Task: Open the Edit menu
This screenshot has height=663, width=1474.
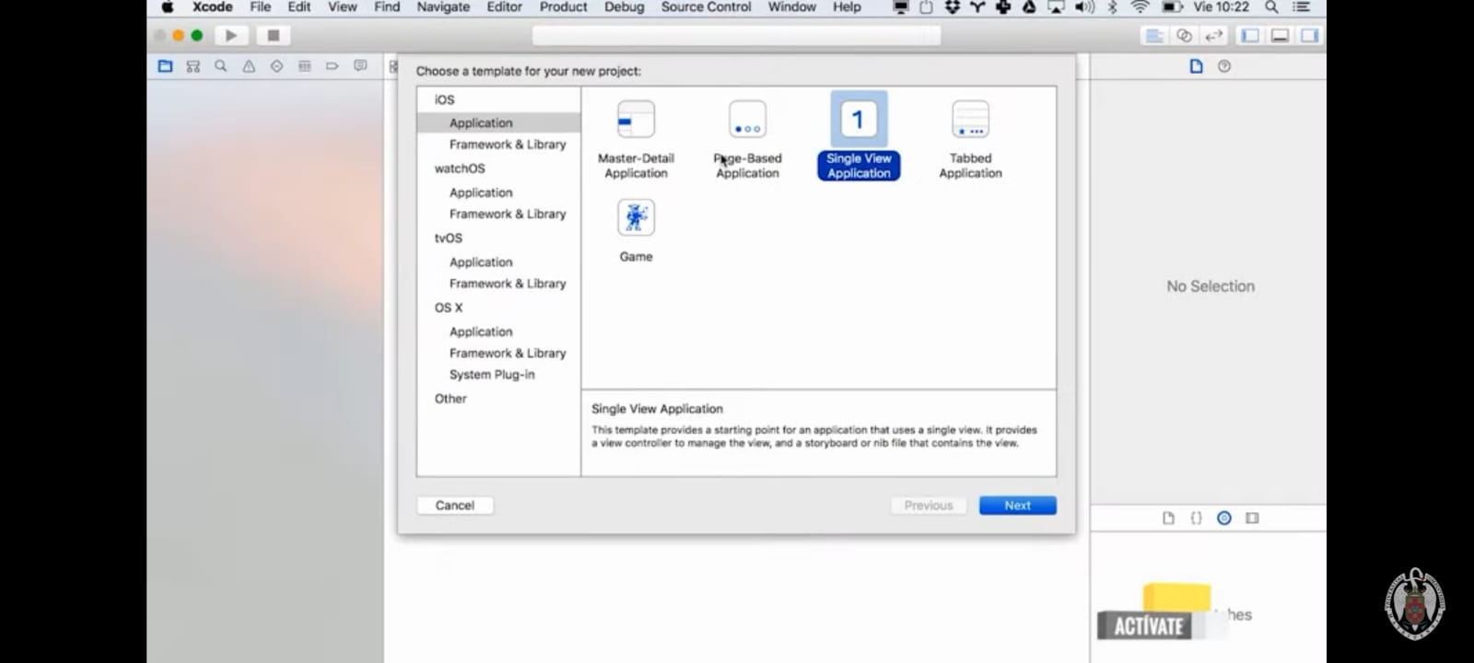Action: click(299, 7)
